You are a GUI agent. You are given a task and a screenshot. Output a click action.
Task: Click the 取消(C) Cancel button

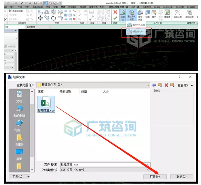[x=181, y=177]
